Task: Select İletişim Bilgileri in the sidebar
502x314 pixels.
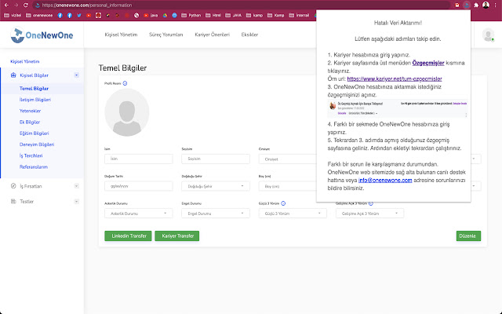Action: [35, 100]
